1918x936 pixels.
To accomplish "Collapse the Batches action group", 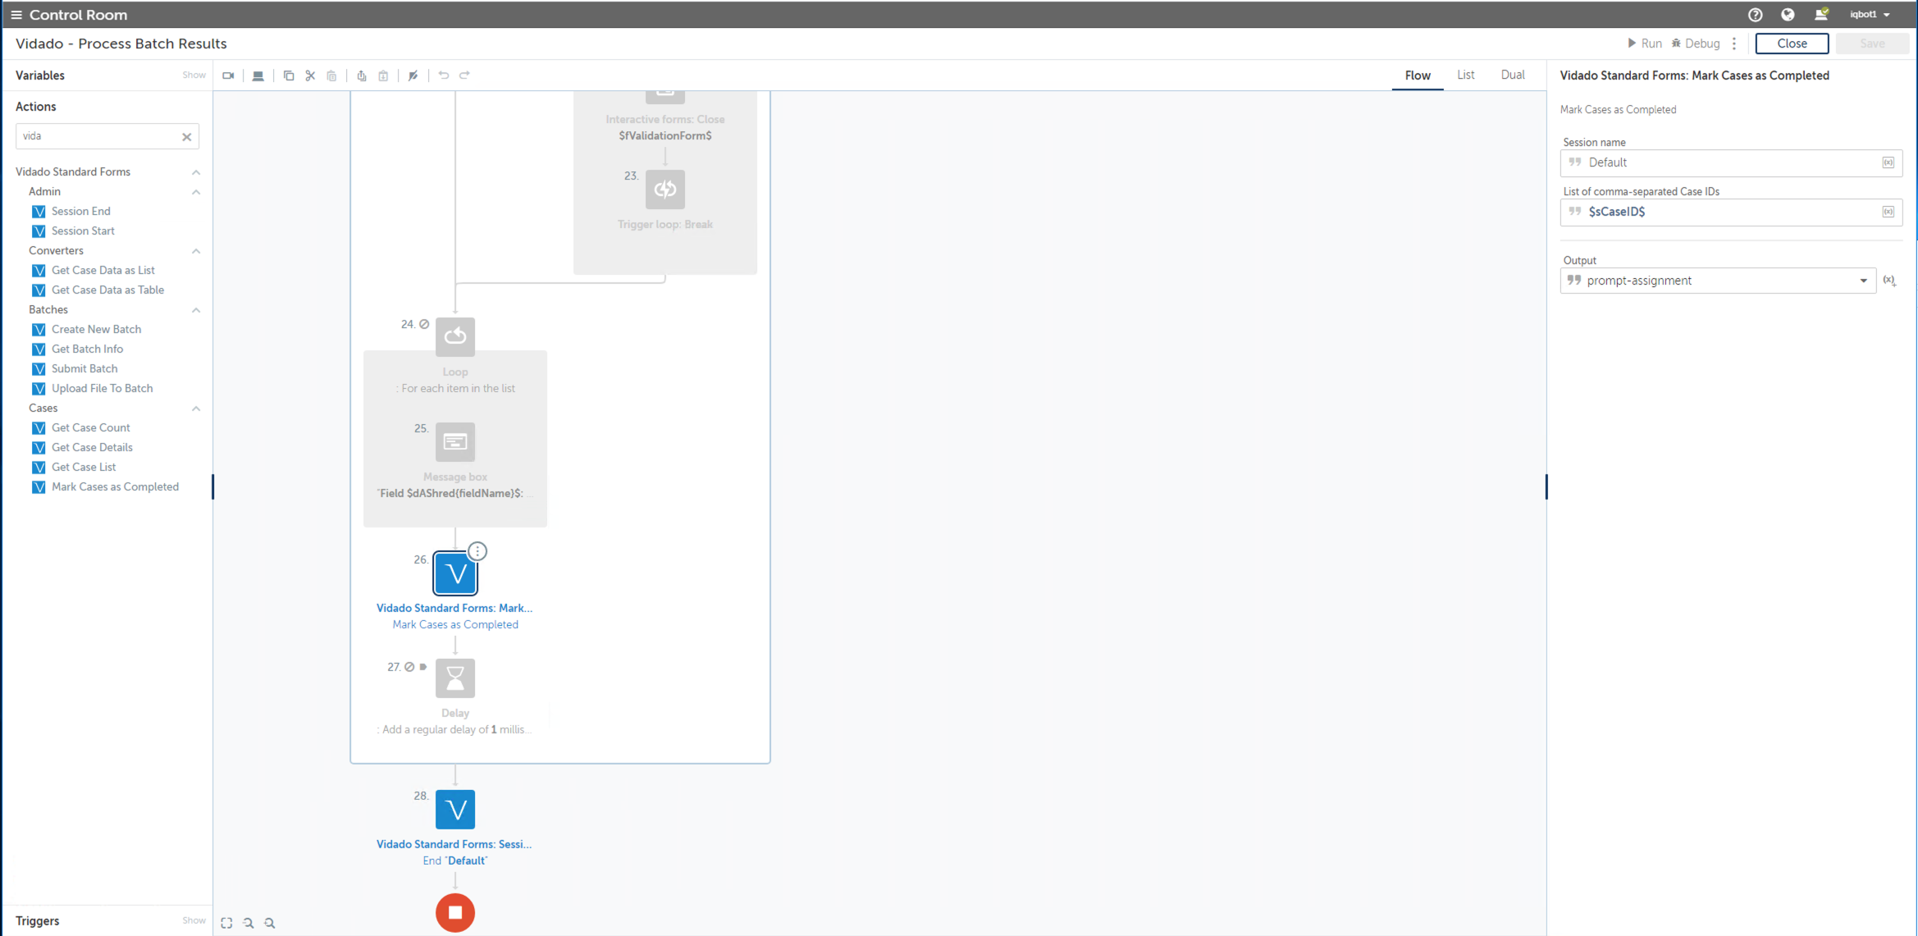I will (x=196, y=310).
